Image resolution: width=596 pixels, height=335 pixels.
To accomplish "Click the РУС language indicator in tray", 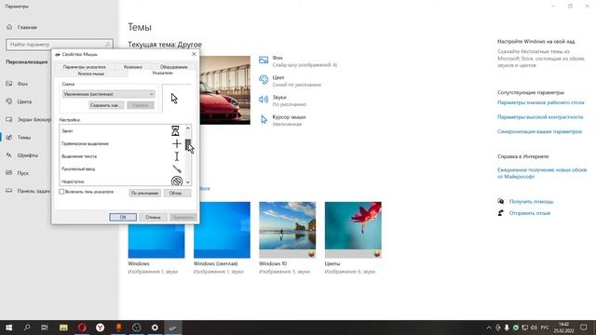I will 545,328.
